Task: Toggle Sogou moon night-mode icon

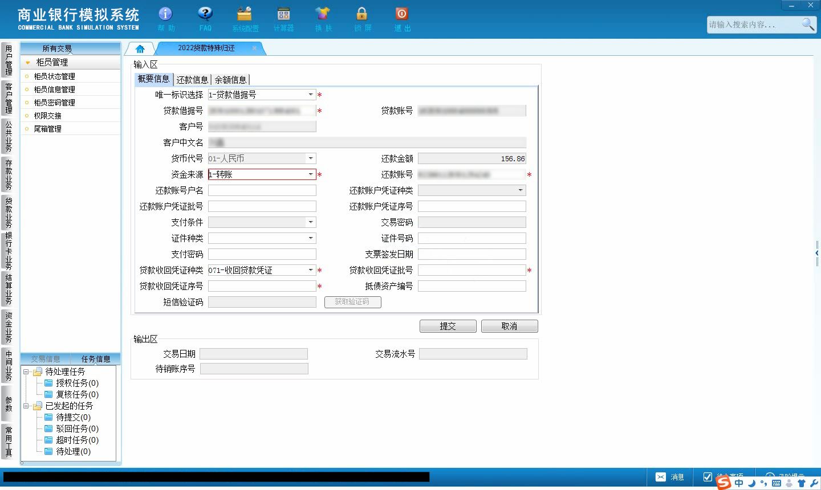Action: (x=751, y=483)
